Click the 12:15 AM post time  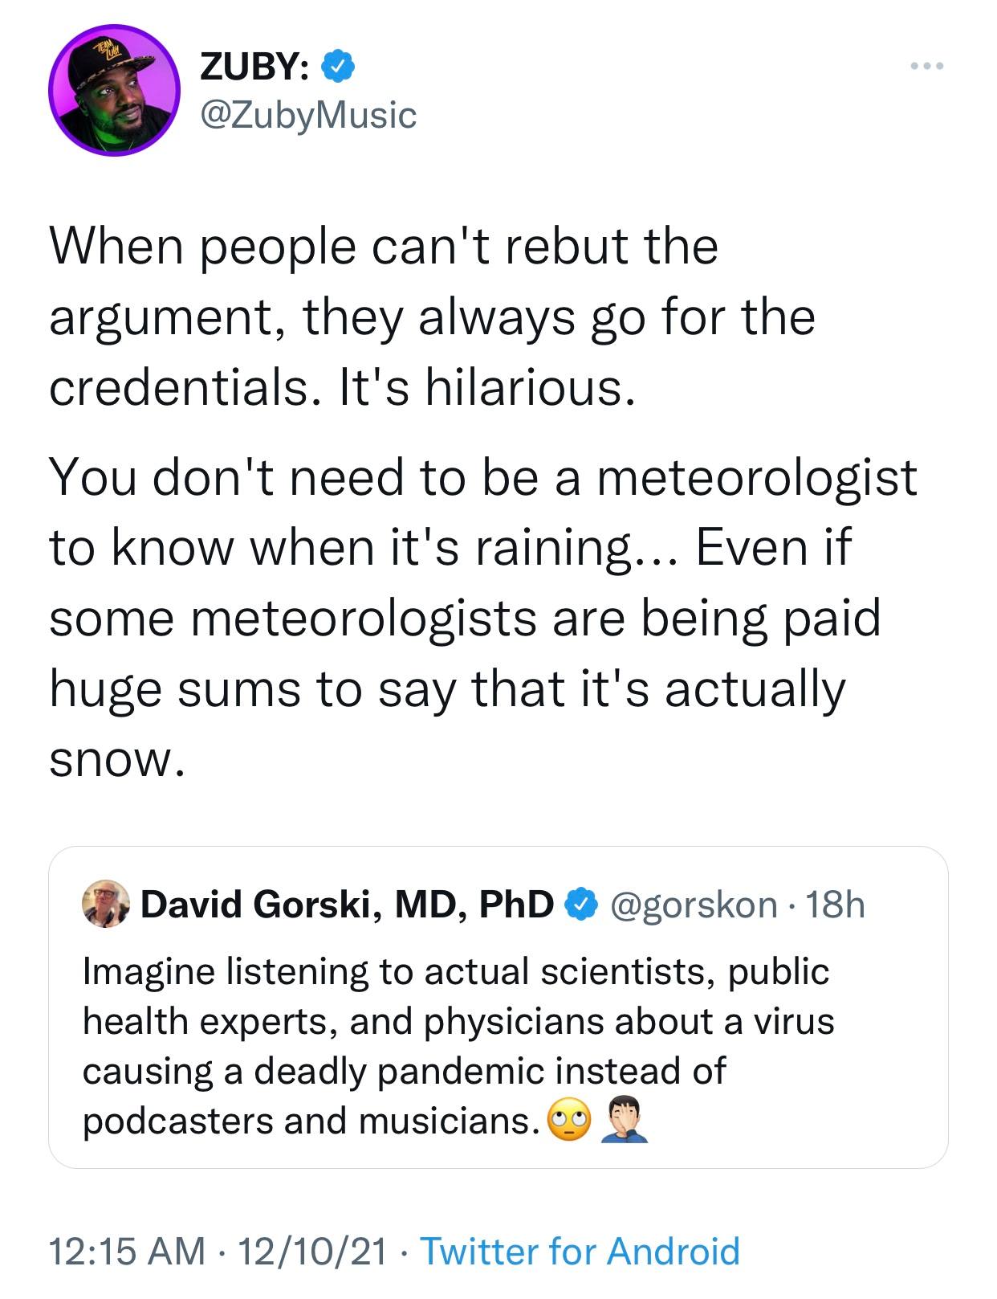127,1251
